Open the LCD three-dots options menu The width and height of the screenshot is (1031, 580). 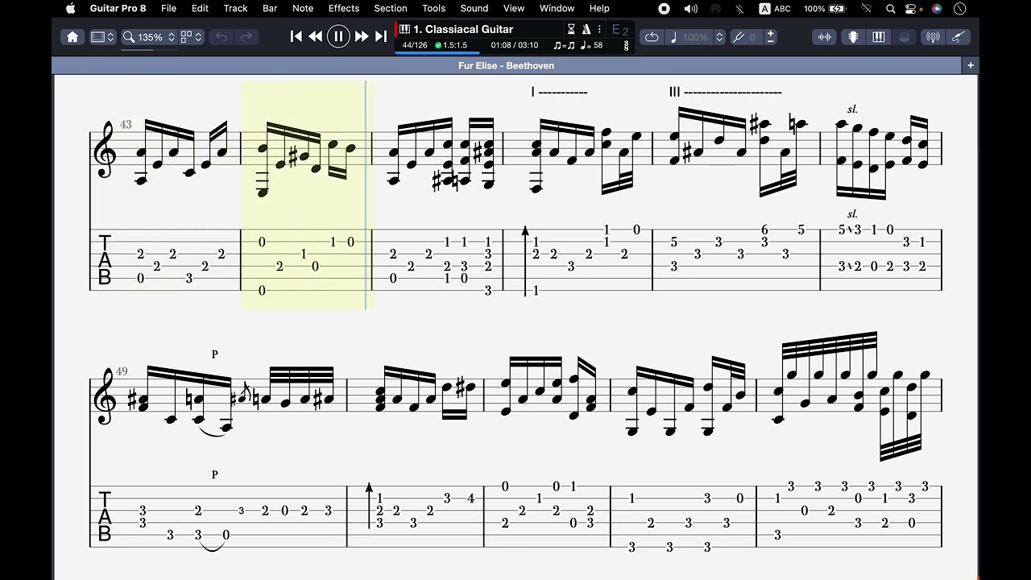click(x=599, y=29)
